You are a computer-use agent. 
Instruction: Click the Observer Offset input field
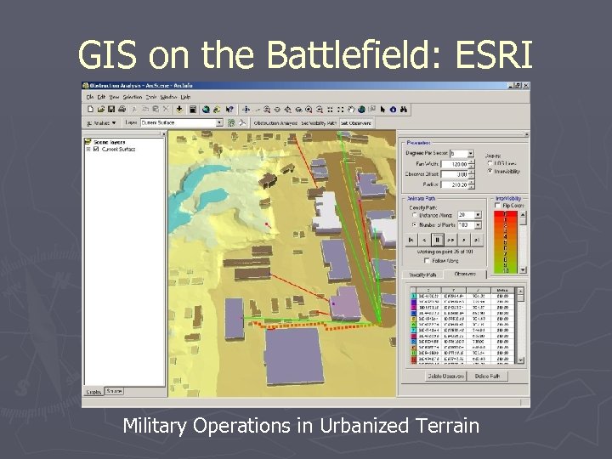[x=454, y=174]
